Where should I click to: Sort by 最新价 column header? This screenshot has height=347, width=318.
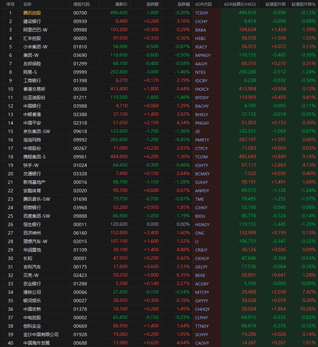pos(121,4)
